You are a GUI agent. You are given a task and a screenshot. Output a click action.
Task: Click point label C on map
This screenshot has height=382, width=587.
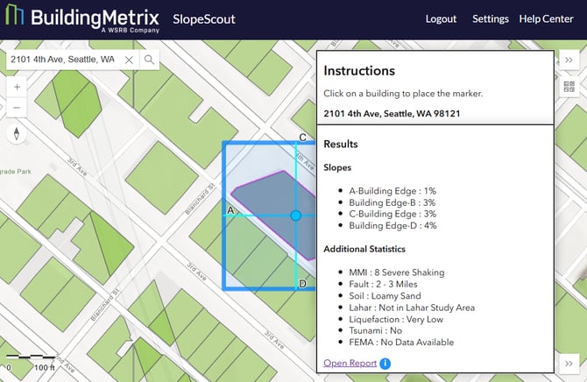point(303,138)
